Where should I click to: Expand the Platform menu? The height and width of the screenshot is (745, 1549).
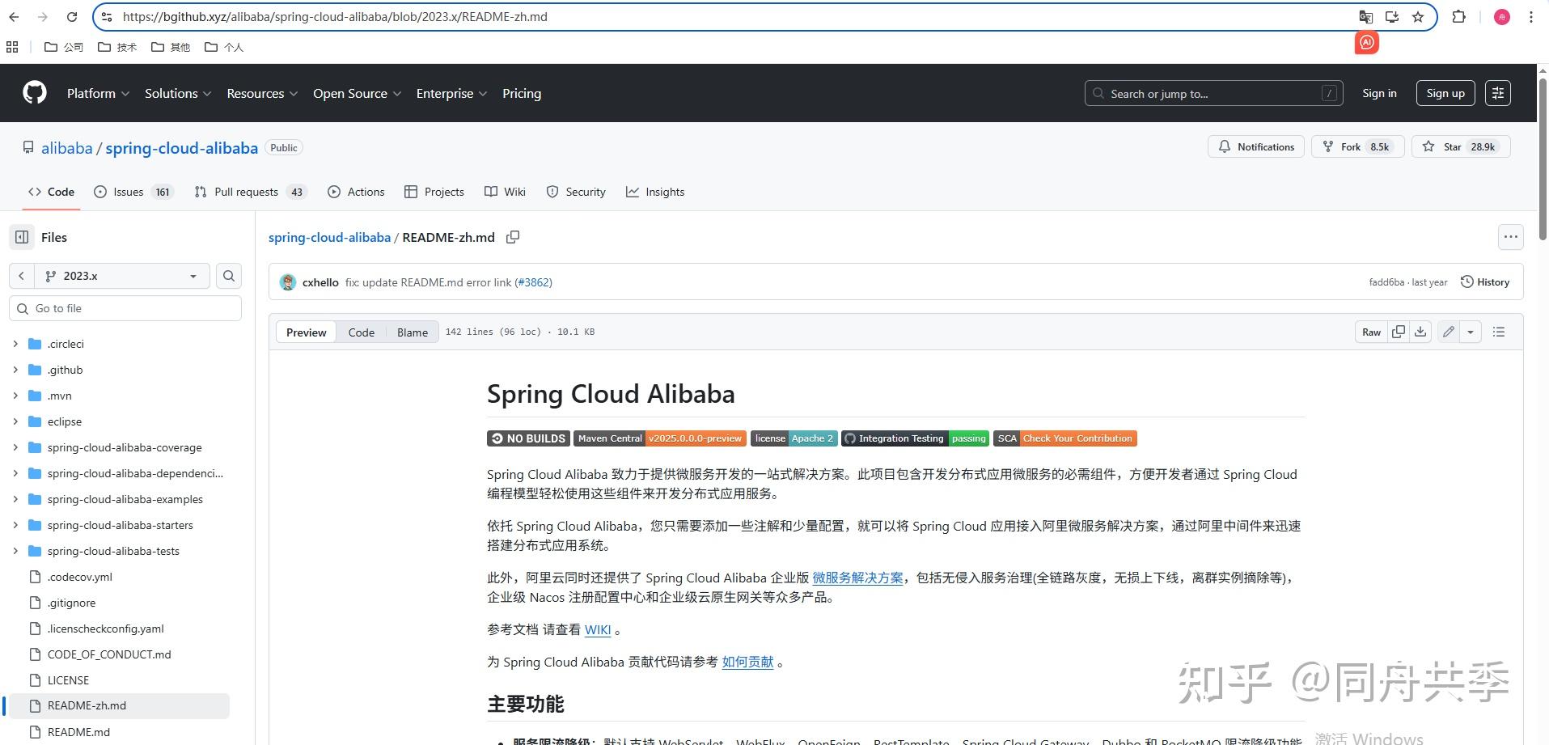tap(98, 93)
